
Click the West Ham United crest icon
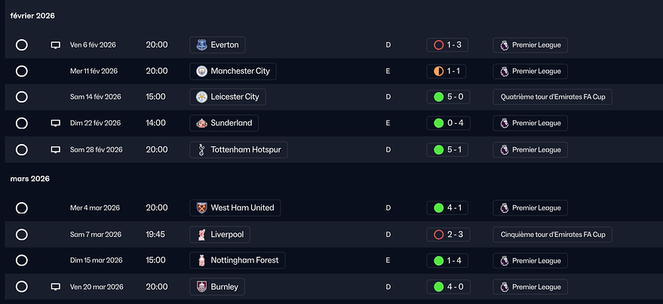(201, 207)
